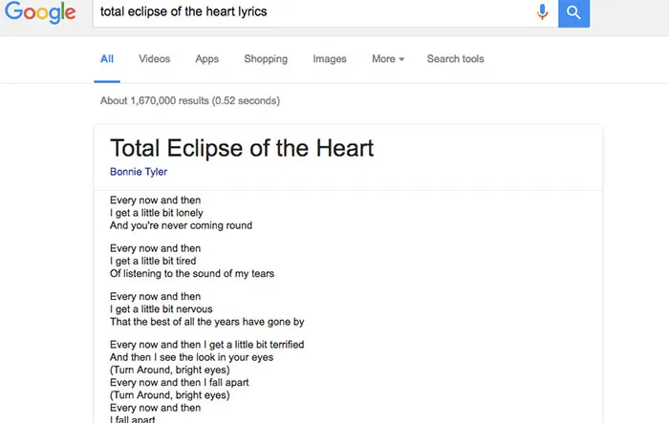The image size is (669, 423).
Task: Click lyric "And then I see the look"
Action: pos(191,357)
